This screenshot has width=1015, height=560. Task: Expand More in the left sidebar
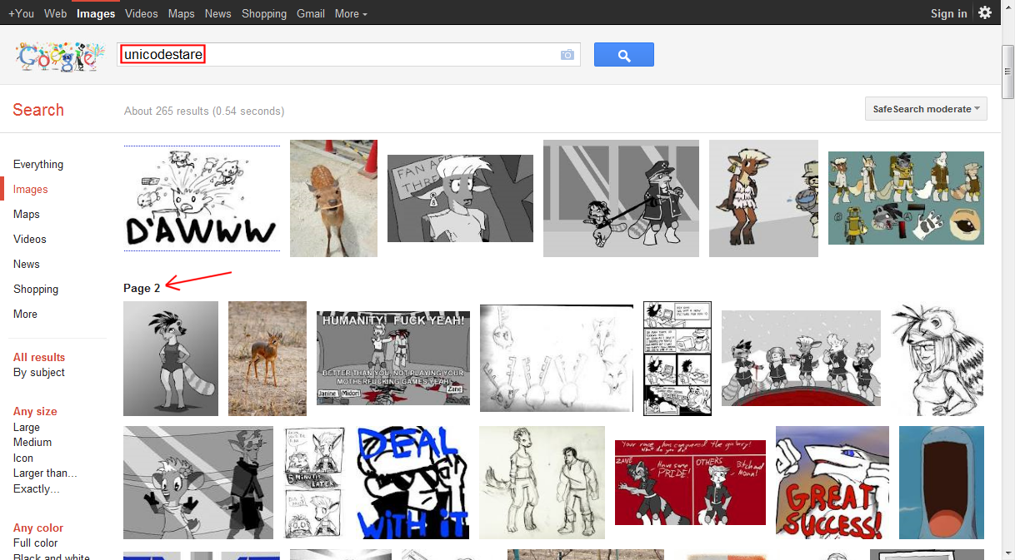[x=25, y=314]
